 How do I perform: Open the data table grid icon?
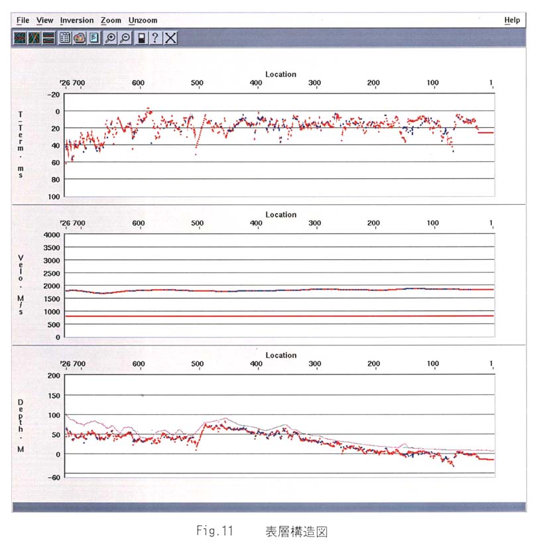65,38
